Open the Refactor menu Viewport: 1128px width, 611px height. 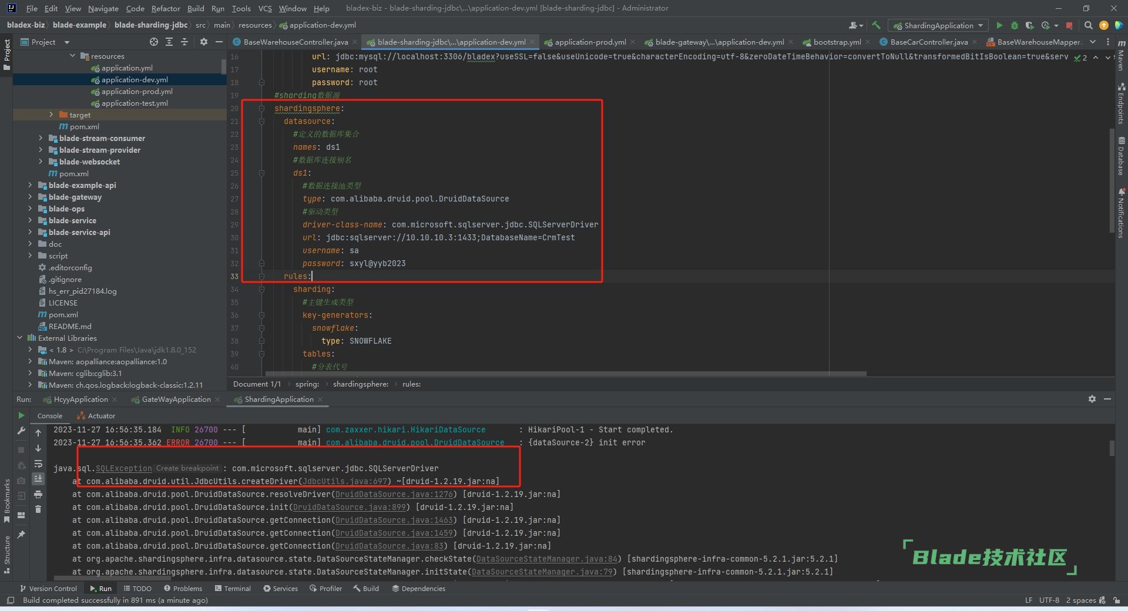(166, 8)
